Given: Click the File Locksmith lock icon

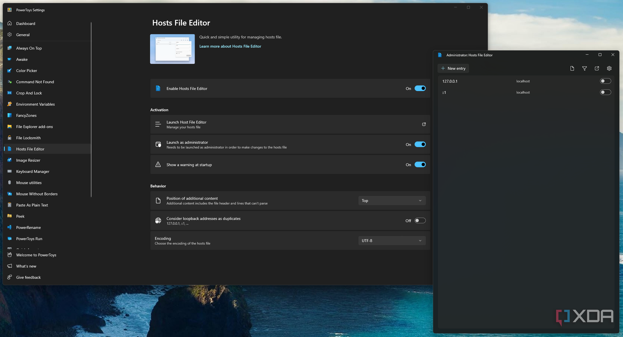Looking at the screenshot, I should click(x=10, y=138).
